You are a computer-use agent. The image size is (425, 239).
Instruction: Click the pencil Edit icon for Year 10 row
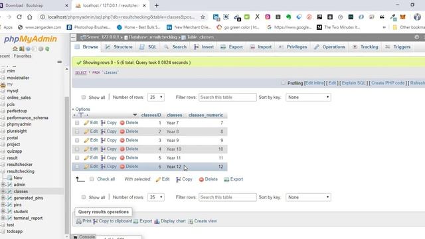pyautogui.click(x=86, y=149)
